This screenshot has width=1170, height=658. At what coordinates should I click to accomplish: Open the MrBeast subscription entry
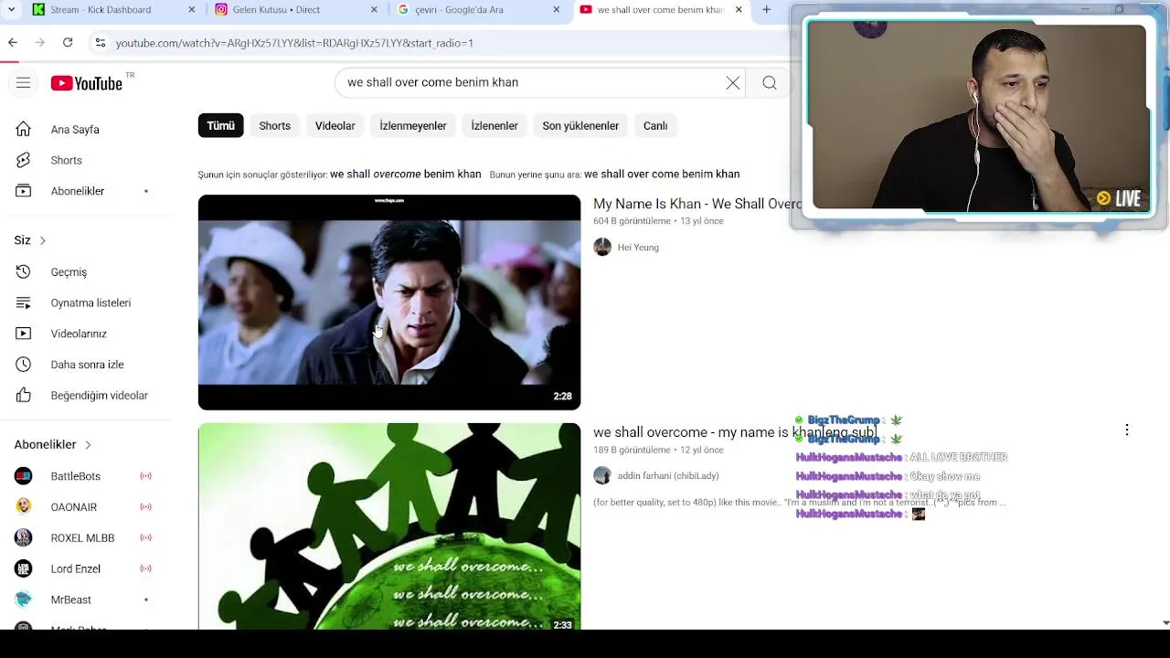pos(84,600)
